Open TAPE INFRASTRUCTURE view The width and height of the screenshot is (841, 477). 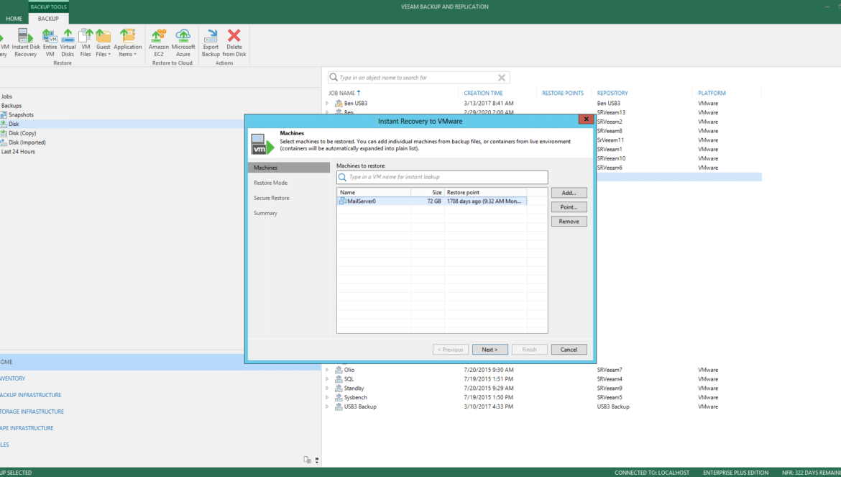click(x=27, y=428)
